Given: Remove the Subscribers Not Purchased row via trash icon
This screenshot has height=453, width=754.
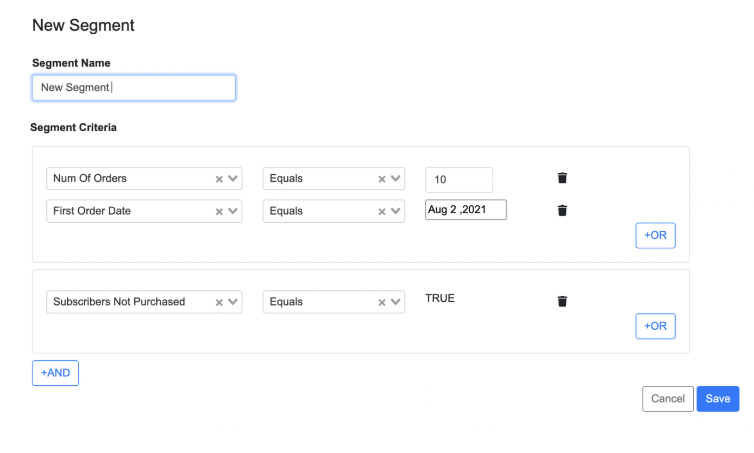Looking at the screenshot, I should (562, 301).
